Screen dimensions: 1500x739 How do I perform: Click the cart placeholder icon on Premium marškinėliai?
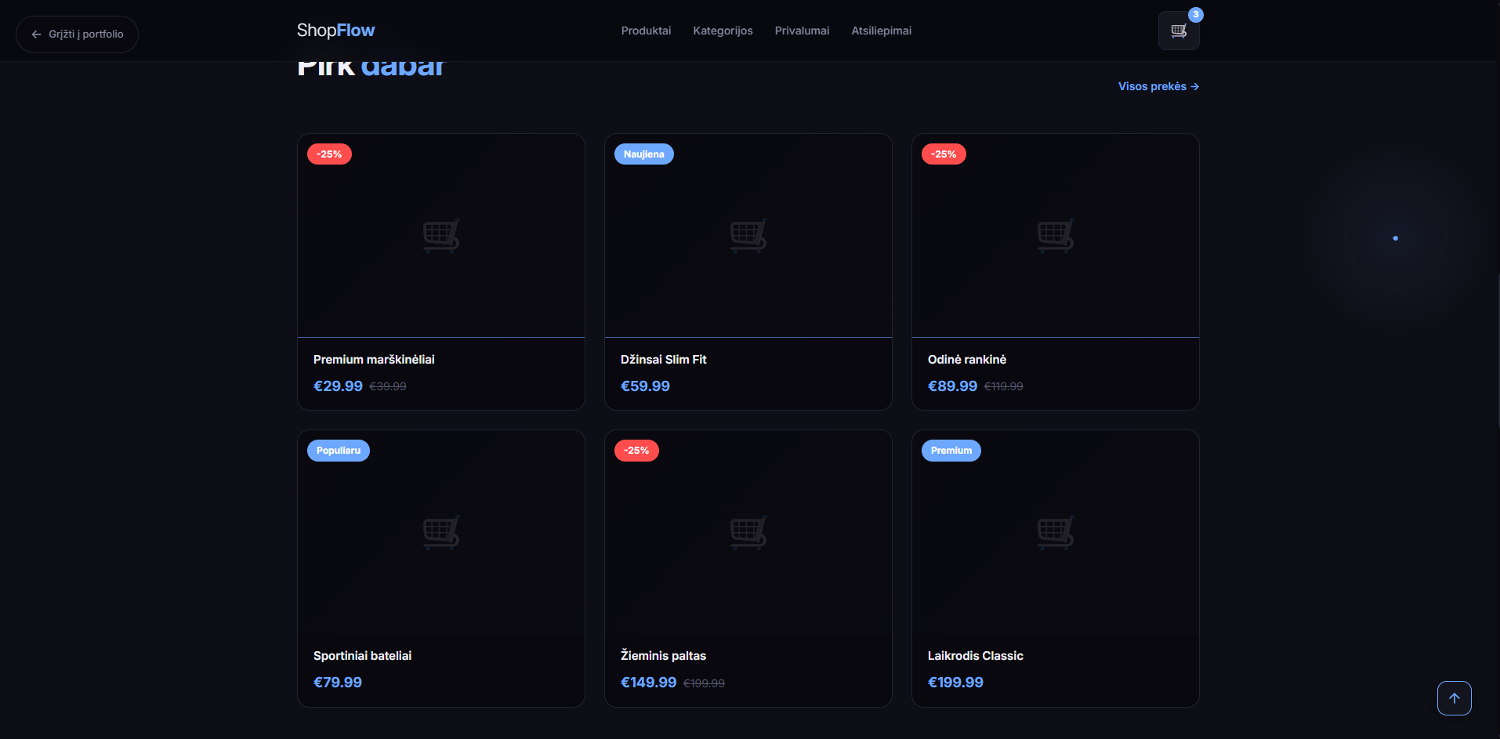click(440, 235)
